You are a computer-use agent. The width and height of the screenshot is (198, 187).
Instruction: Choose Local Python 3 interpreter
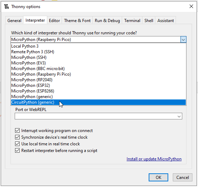98,46
